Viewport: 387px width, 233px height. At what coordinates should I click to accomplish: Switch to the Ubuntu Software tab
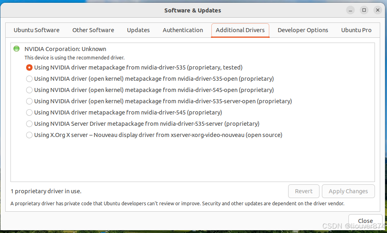tap(37, 30)
